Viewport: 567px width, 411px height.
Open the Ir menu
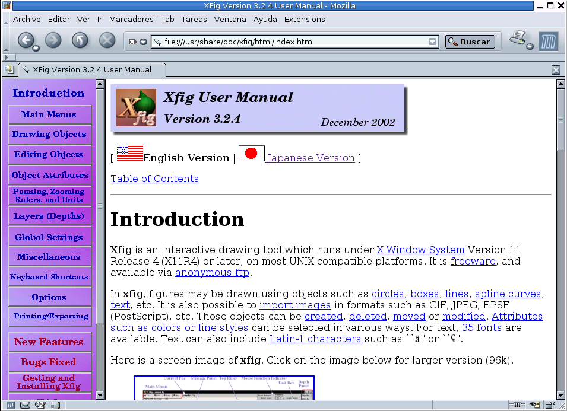click(100, 20)
